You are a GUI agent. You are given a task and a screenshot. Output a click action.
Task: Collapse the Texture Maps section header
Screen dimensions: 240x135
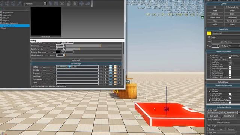coord(76,63)
